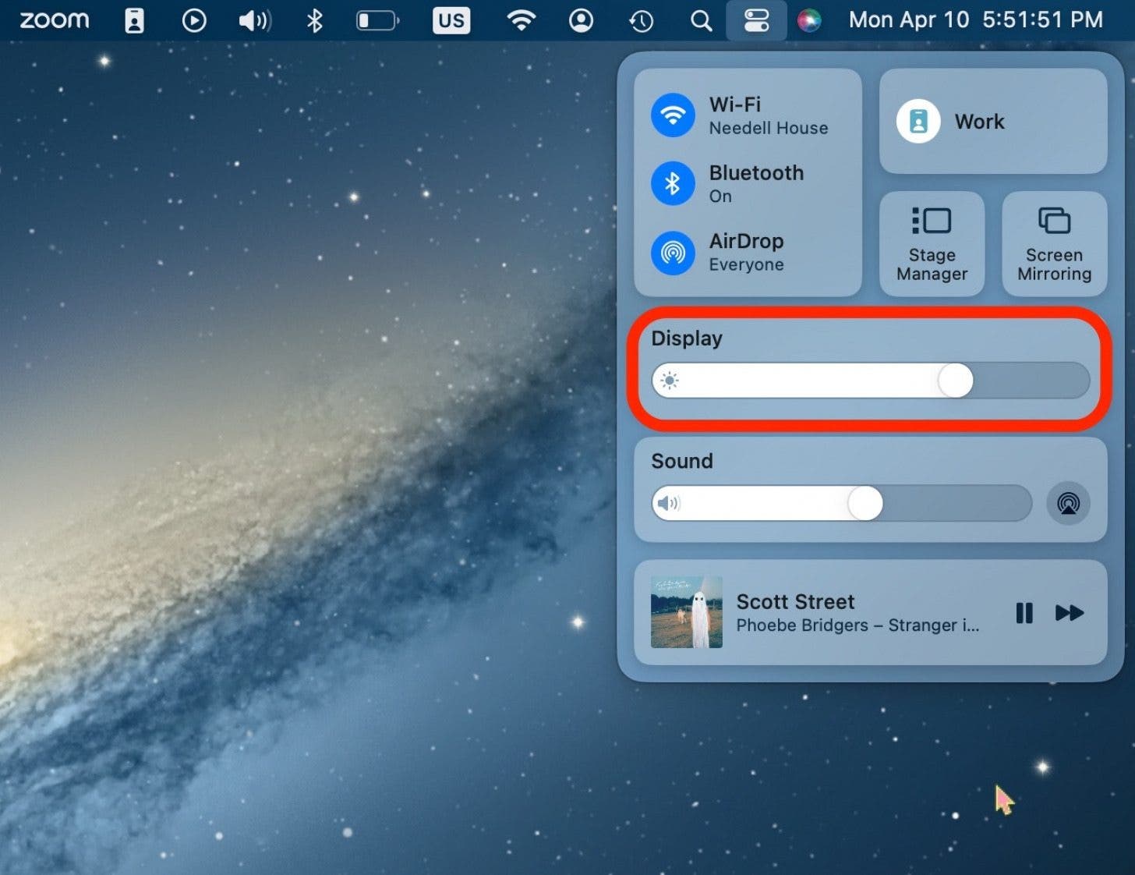Close Control Center via its menu bar icon
1135x875 pixels.
tap(755, 20)
